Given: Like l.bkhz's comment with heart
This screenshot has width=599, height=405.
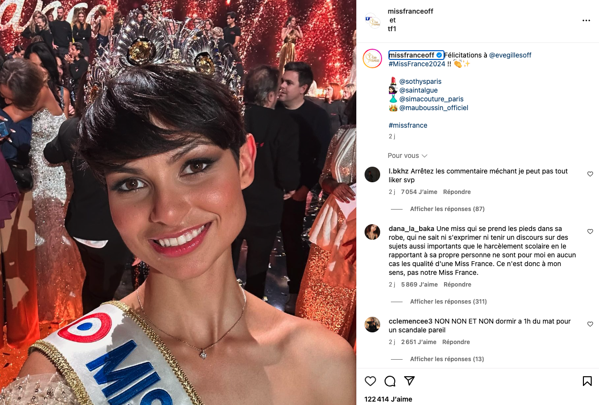Looking at the screenshot, I should [x=590, y=174].
